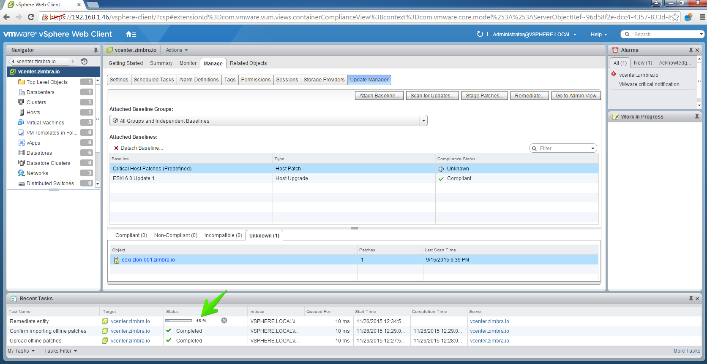Select the ESXi 6.0 Update 1 baseline row
707x364 pixels.
tap(354, 178)
